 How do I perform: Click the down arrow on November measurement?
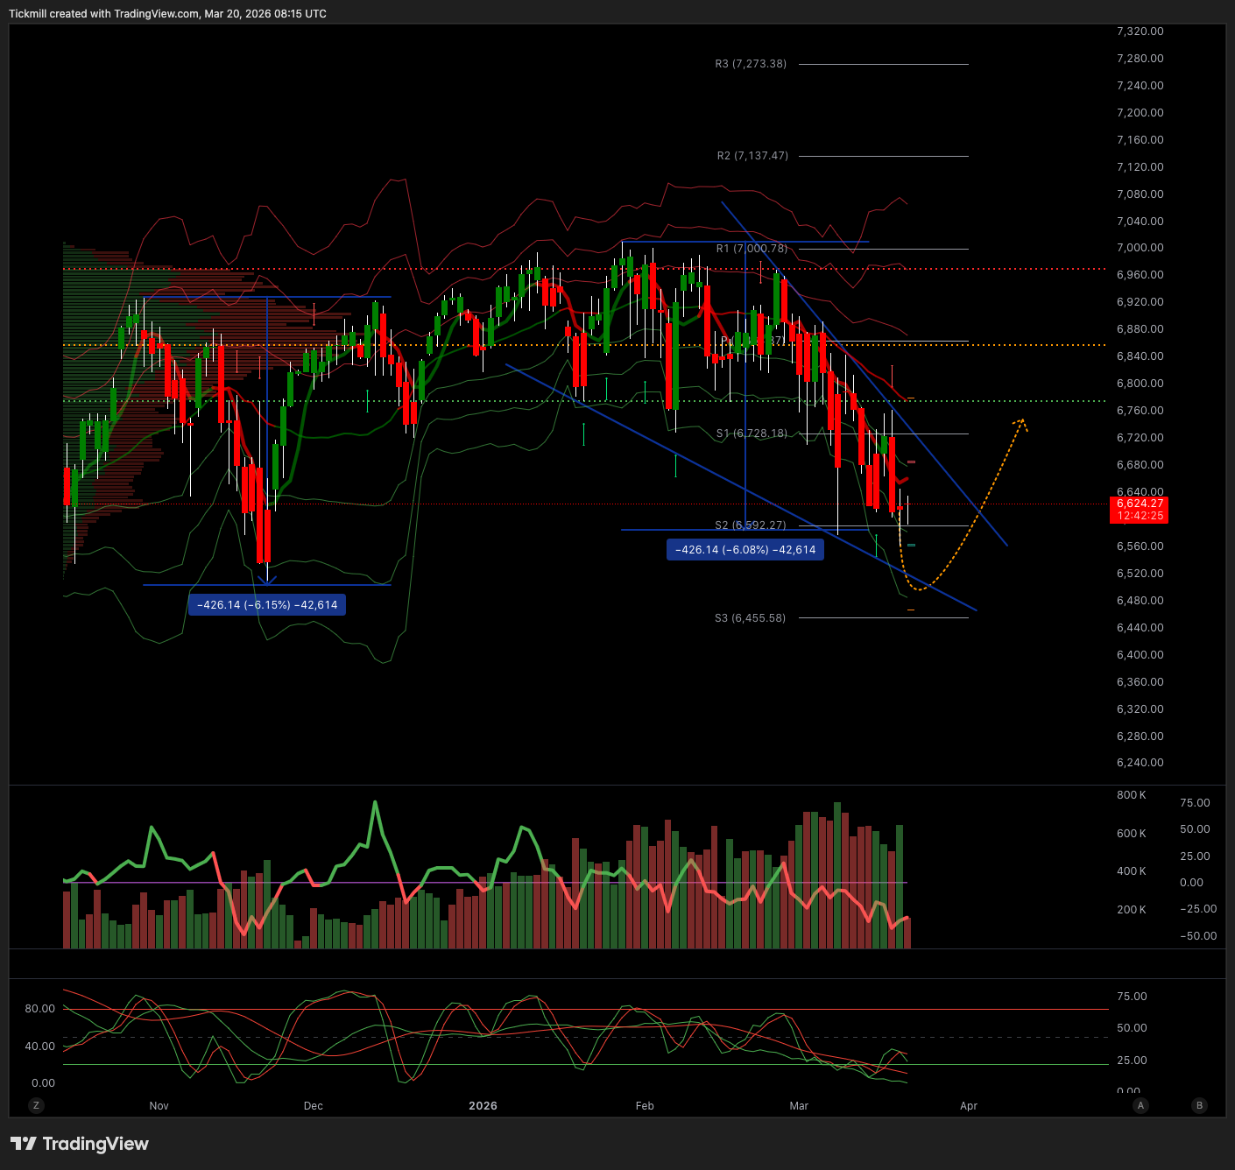[267, 579]
